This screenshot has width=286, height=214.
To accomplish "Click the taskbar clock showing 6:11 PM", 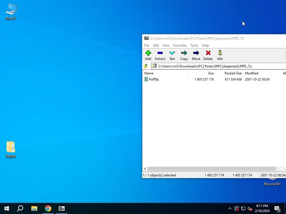I will pyautogui.click(x=262, y=208).
